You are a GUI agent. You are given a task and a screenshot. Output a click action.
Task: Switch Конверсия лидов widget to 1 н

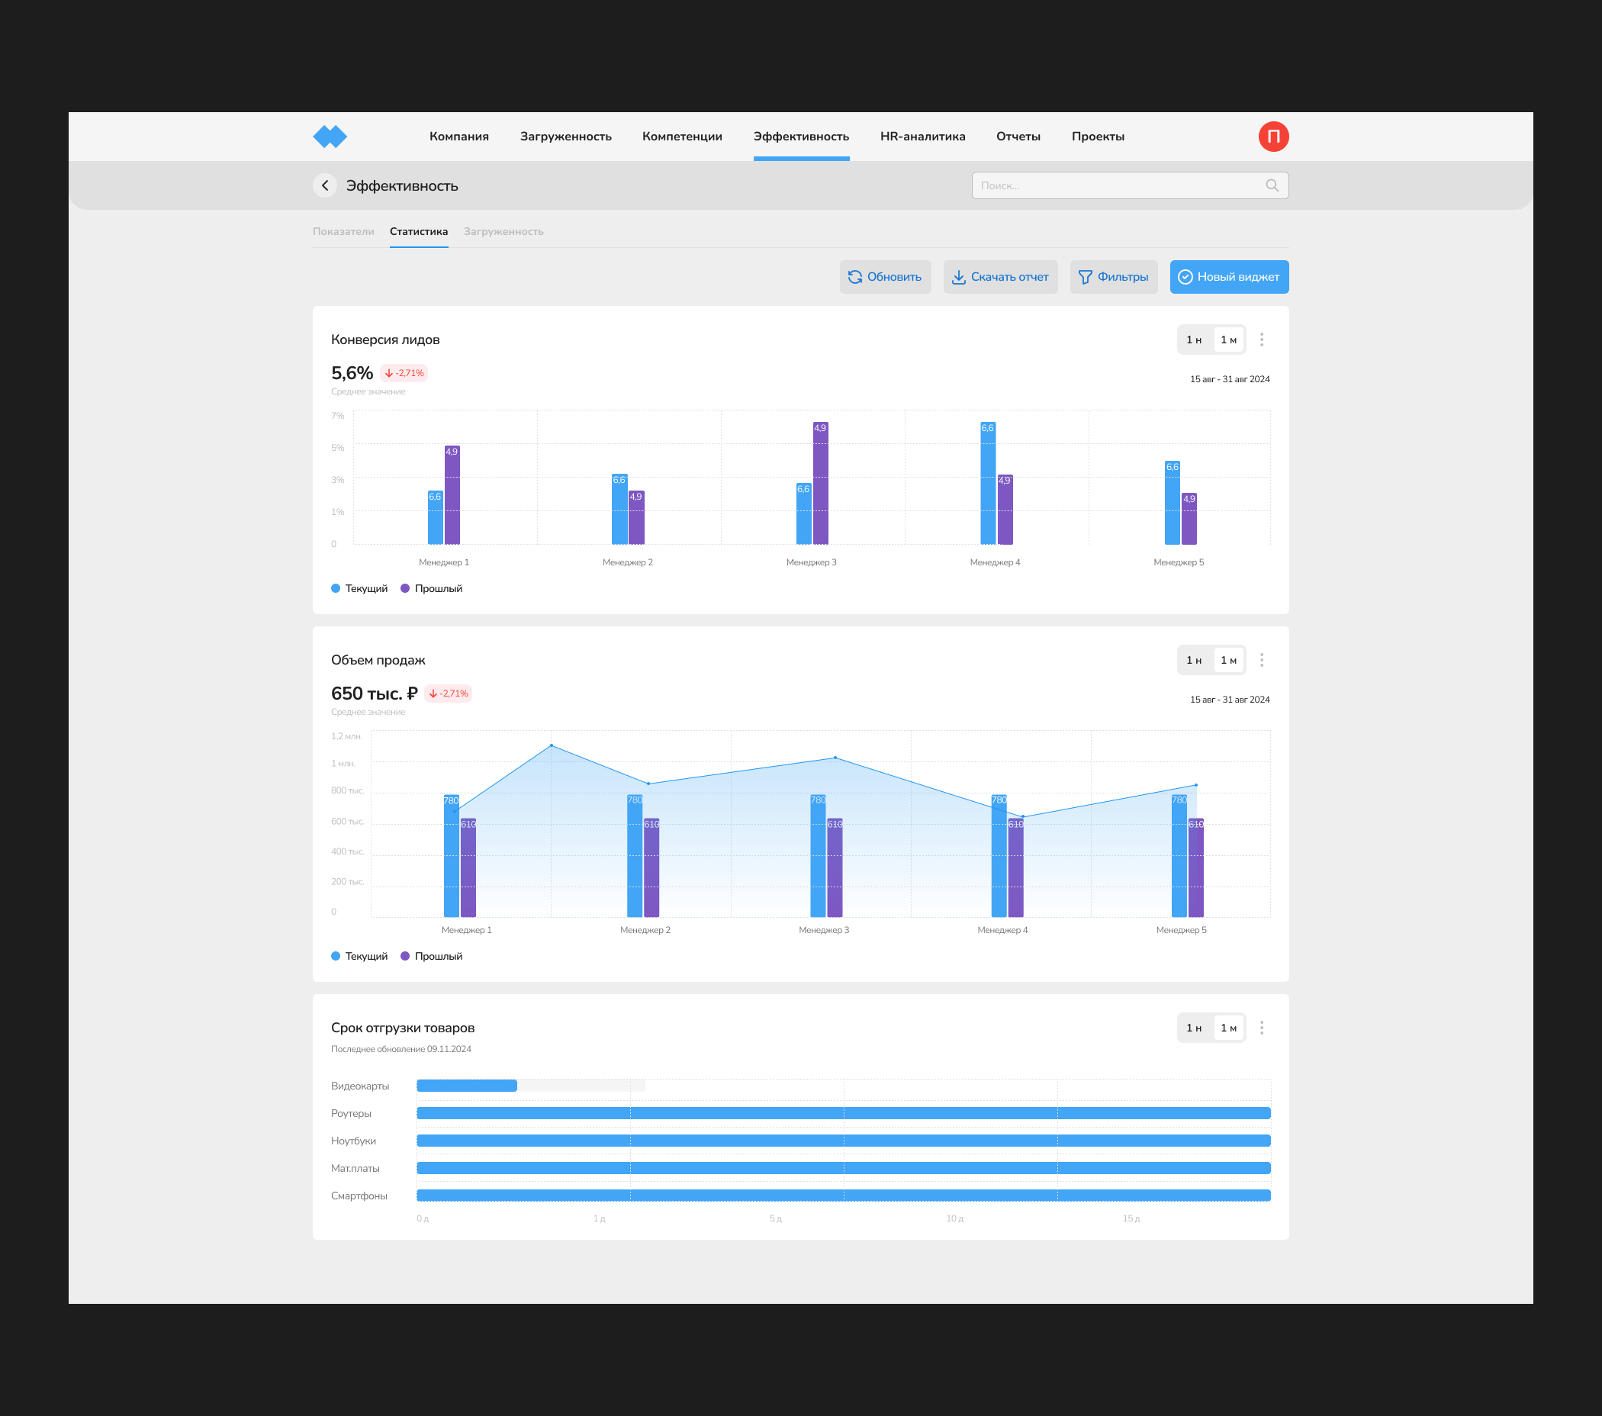(x=1193, y=340)
